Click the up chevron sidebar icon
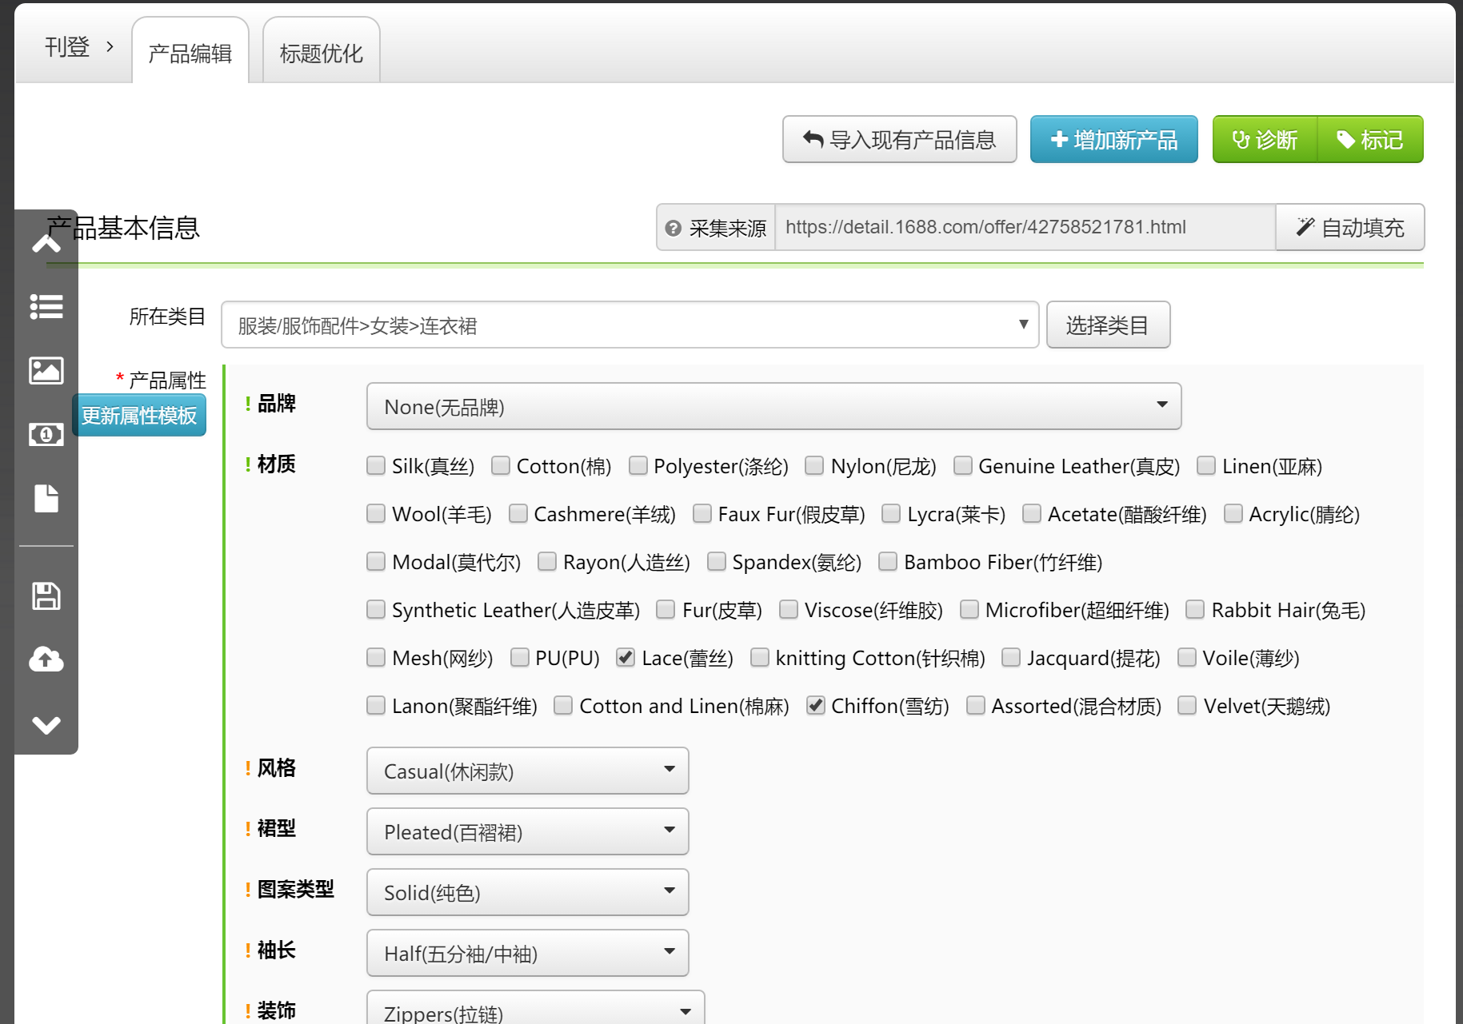The height and width of the screenshot is (1024, 1463). pos(46,243)
